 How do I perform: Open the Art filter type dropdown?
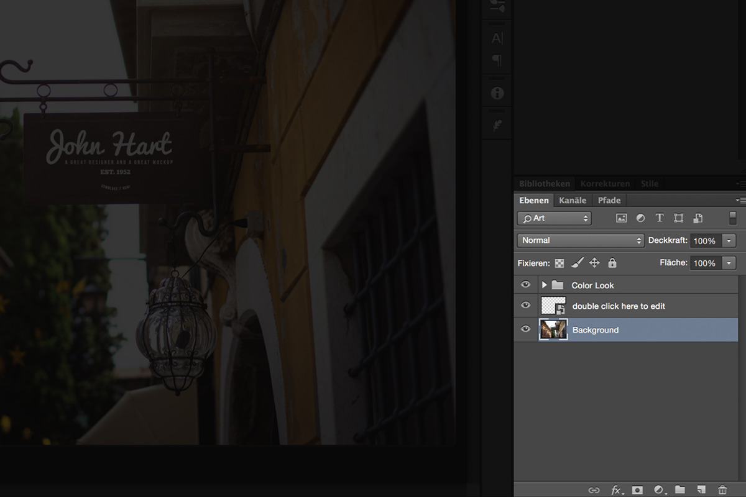555,218
